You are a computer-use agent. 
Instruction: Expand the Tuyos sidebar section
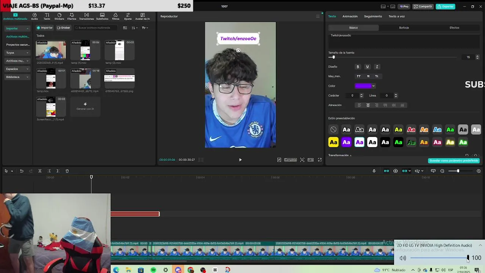[17, 53]
